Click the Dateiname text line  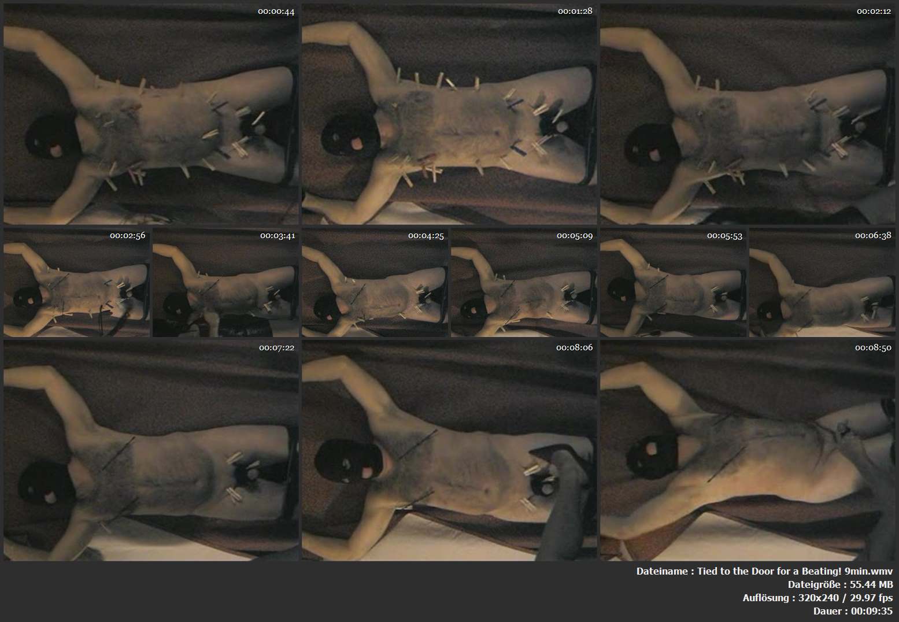(764, 571)
